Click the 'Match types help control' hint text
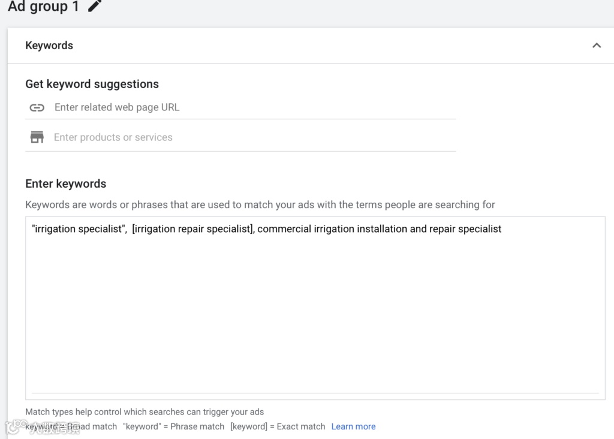Image resolution: width=614 pixels, height=439 pixels. click(x=145, y=412)
